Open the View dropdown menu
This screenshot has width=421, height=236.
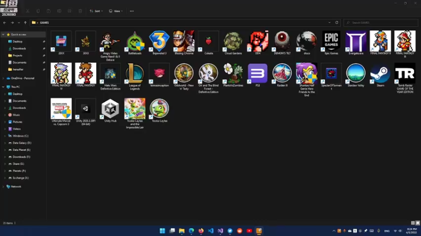pos(116,11)
